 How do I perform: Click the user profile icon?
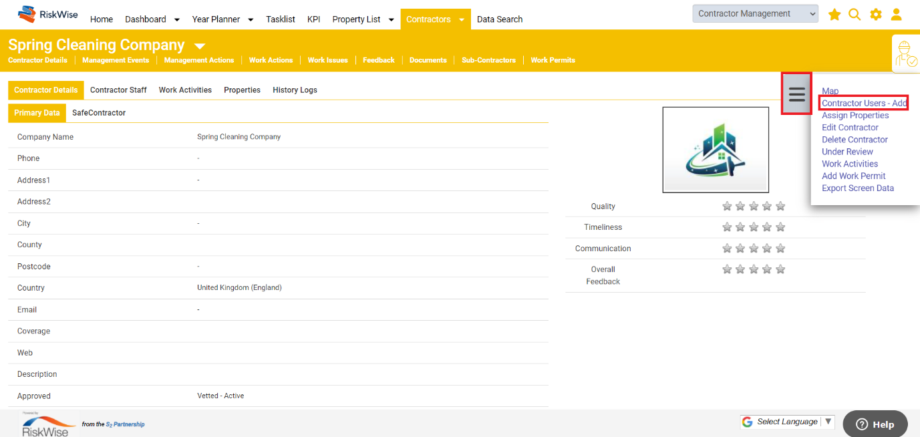point(896,14)
